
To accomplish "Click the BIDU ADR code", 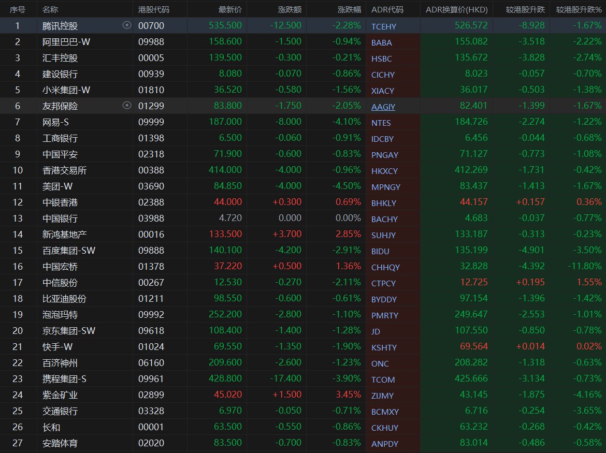I will point(380,251).
